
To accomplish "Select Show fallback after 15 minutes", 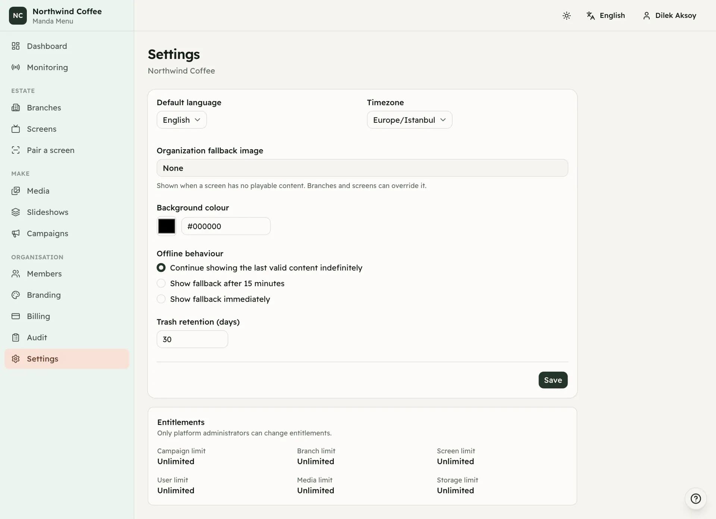I will pyautogui.click(x=161, y=283).
